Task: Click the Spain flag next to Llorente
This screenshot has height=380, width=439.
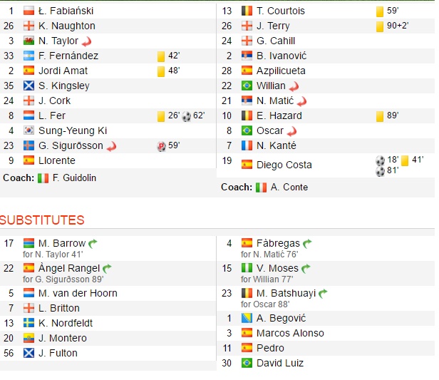Action: (x=29, y=161)
